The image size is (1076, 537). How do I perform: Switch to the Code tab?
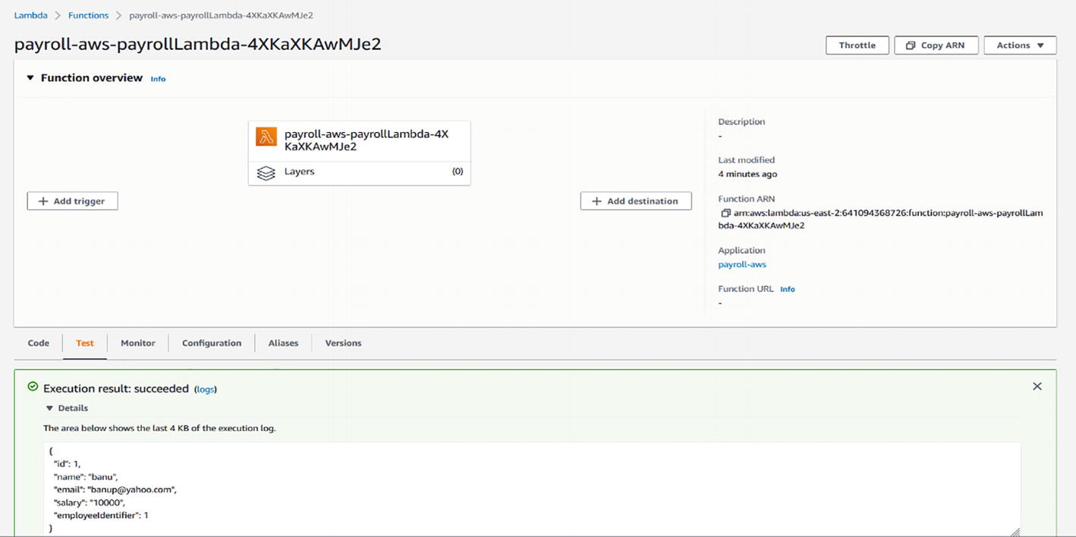click(x=39, y=343)
